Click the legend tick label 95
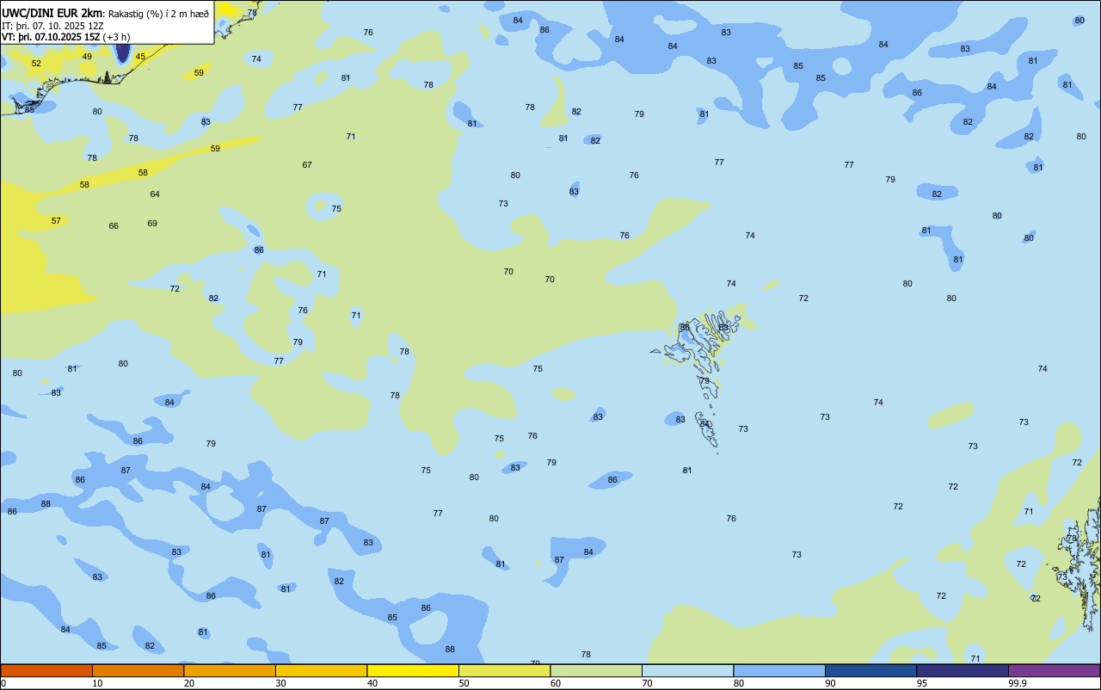 (x=922, y=683)
